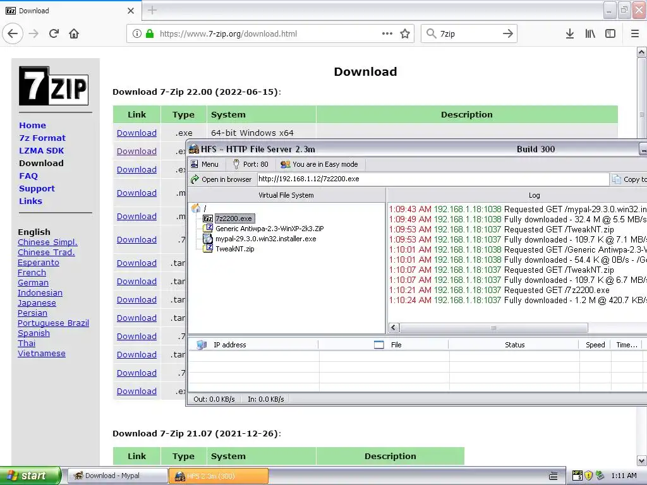Open page actions three-dot menu
The height and width of the screenshot is (485, 647).
pyautogui.click(x=387, y=33)
